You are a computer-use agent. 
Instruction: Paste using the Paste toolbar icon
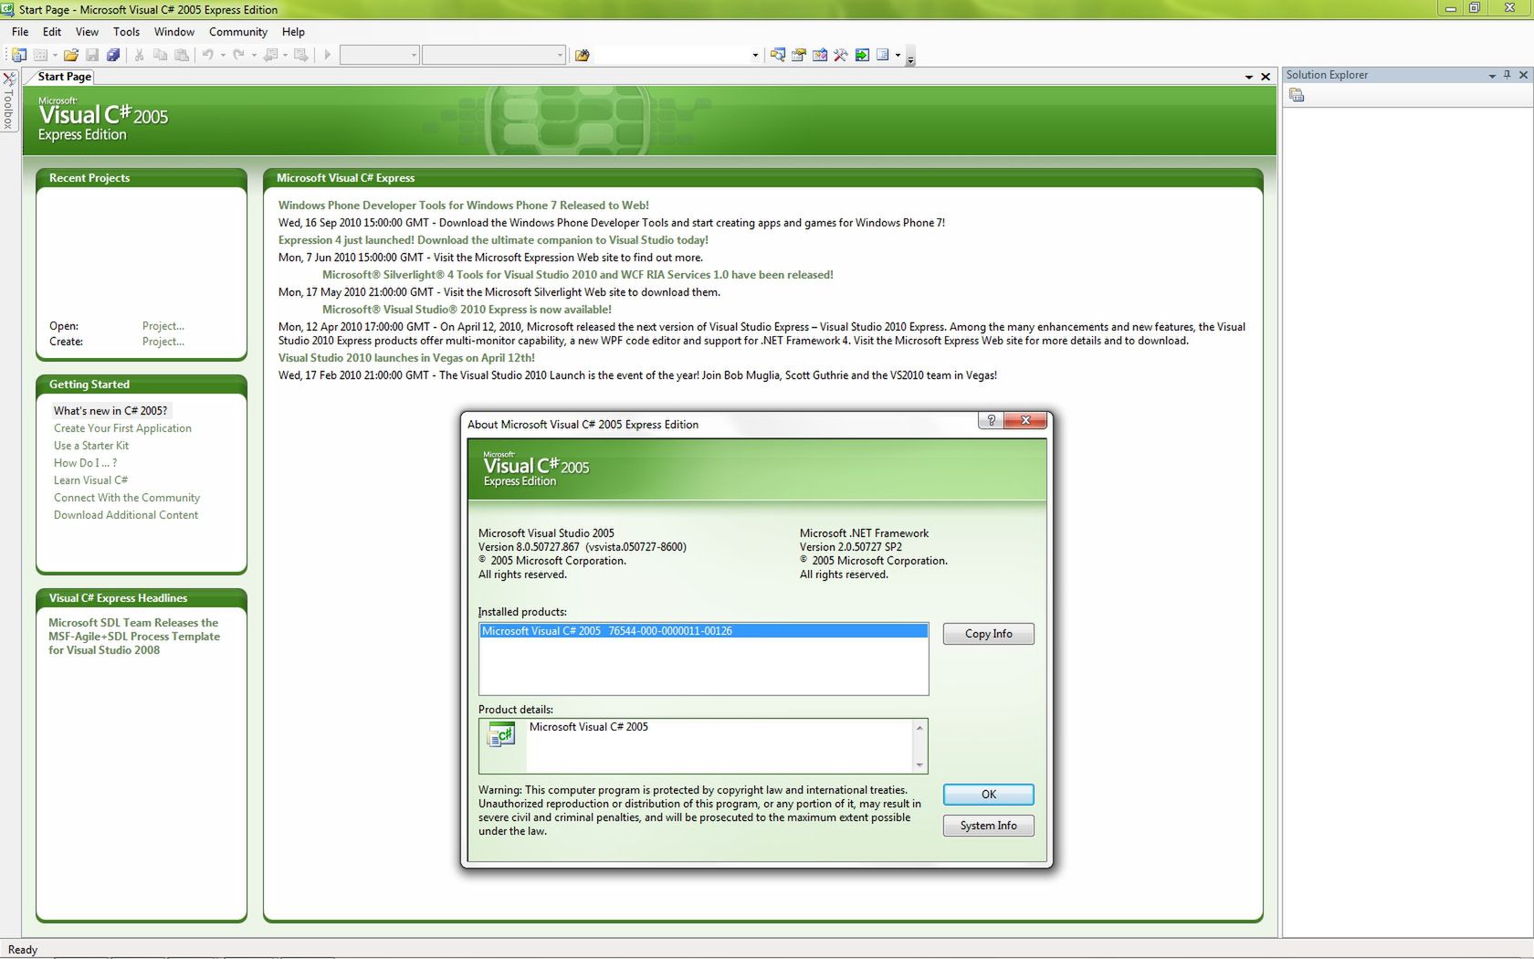click(183, 55)
